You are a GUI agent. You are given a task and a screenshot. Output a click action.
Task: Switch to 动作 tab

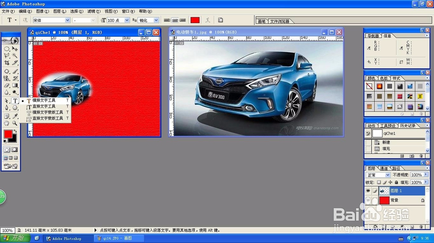point(371,126)
